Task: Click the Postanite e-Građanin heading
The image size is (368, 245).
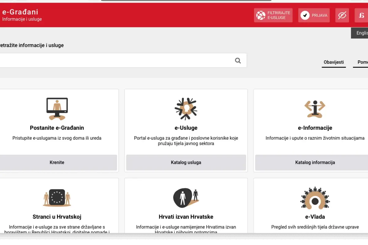Action: click(x=57, y=128)
